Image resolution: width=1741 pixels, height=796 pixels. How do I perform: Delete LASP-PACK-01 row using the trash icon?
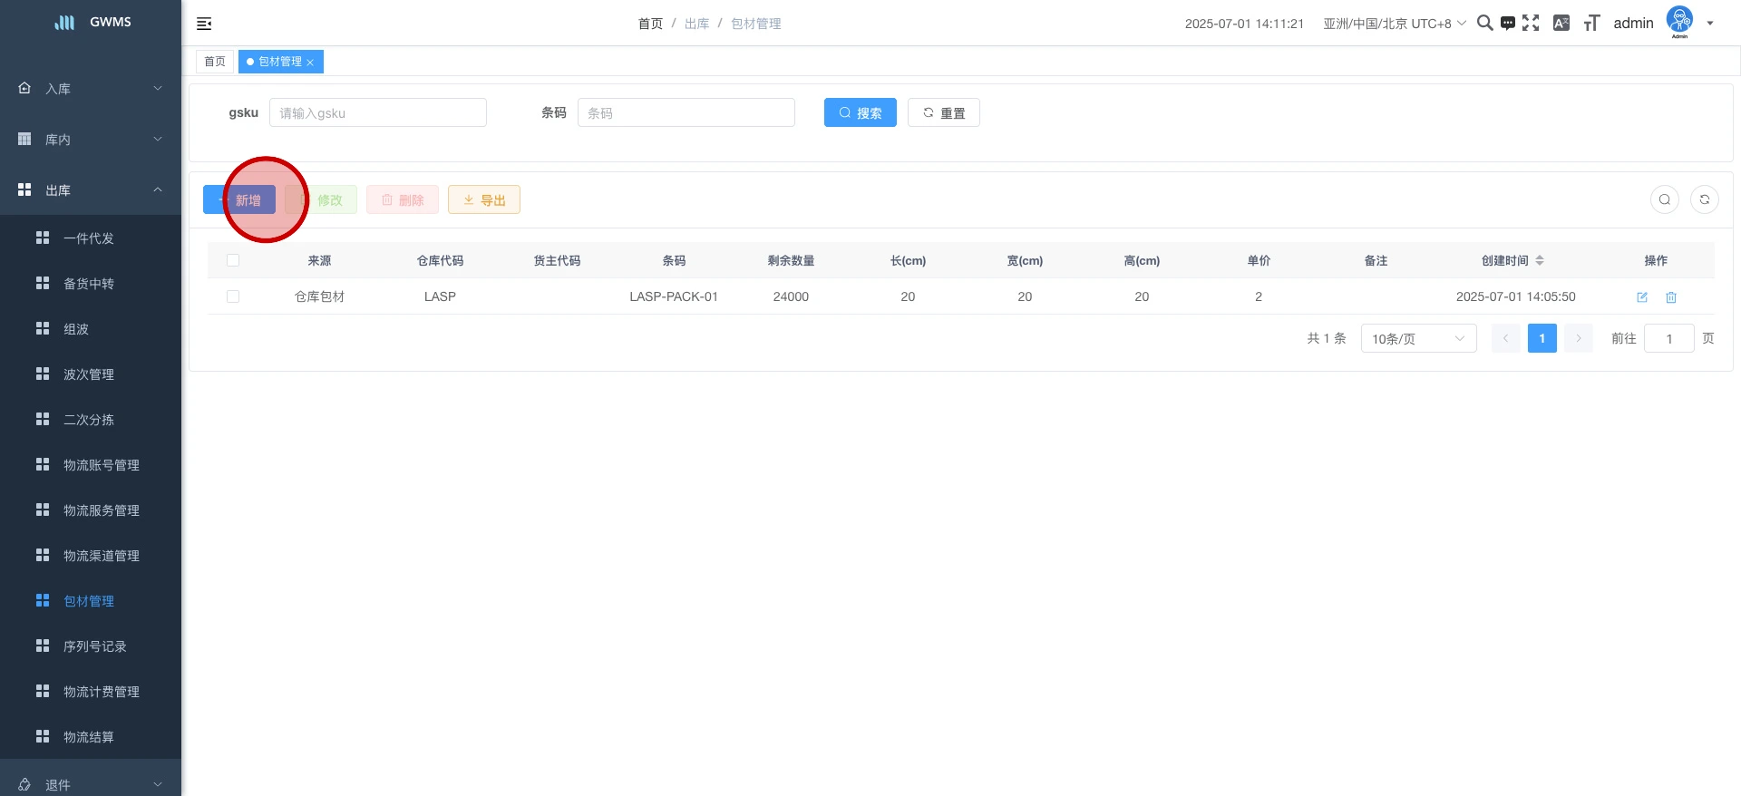(x=1670, y=297)
